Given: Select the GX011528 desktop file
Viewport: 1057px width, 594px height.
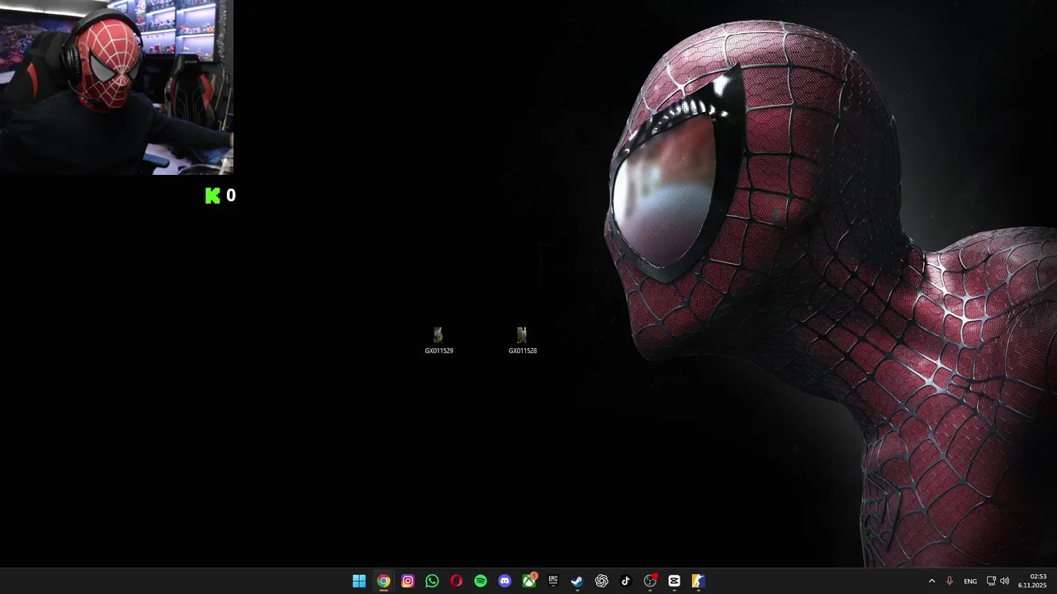Looking at the screenshot, I should click(522, 341).
